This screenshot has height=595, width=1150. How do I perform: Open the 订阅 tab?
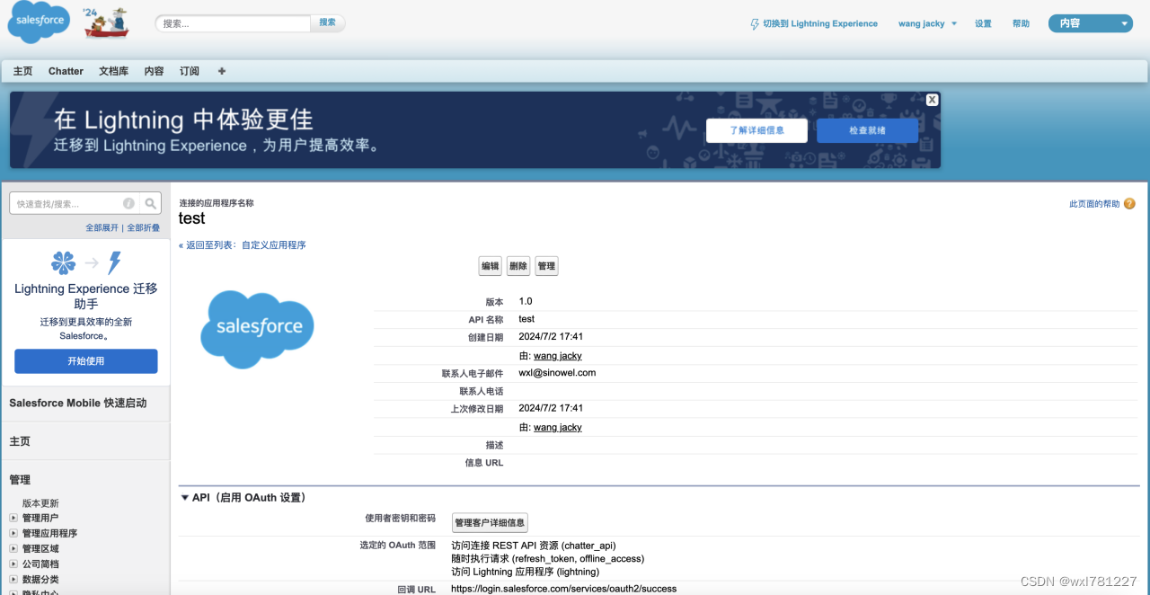[x=190, y=71]
